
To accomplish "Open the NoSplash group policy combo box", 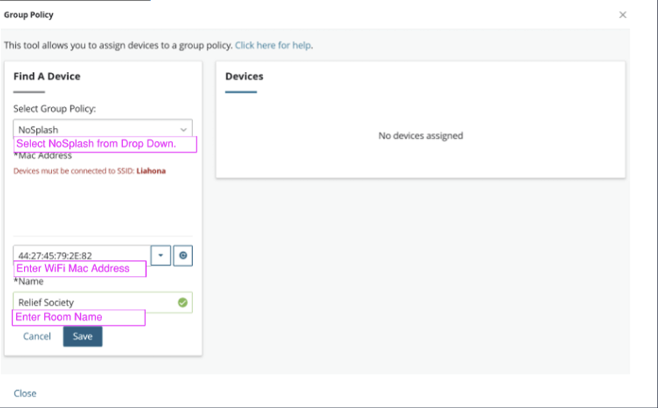I will coord(103,129).
